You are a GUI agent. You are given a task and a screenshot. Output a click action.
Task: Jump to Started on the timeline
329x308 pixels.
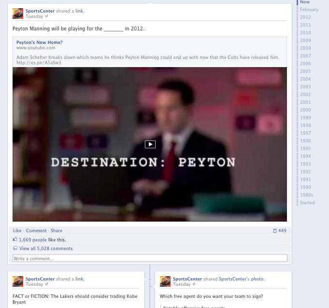(x=307, y=203)
